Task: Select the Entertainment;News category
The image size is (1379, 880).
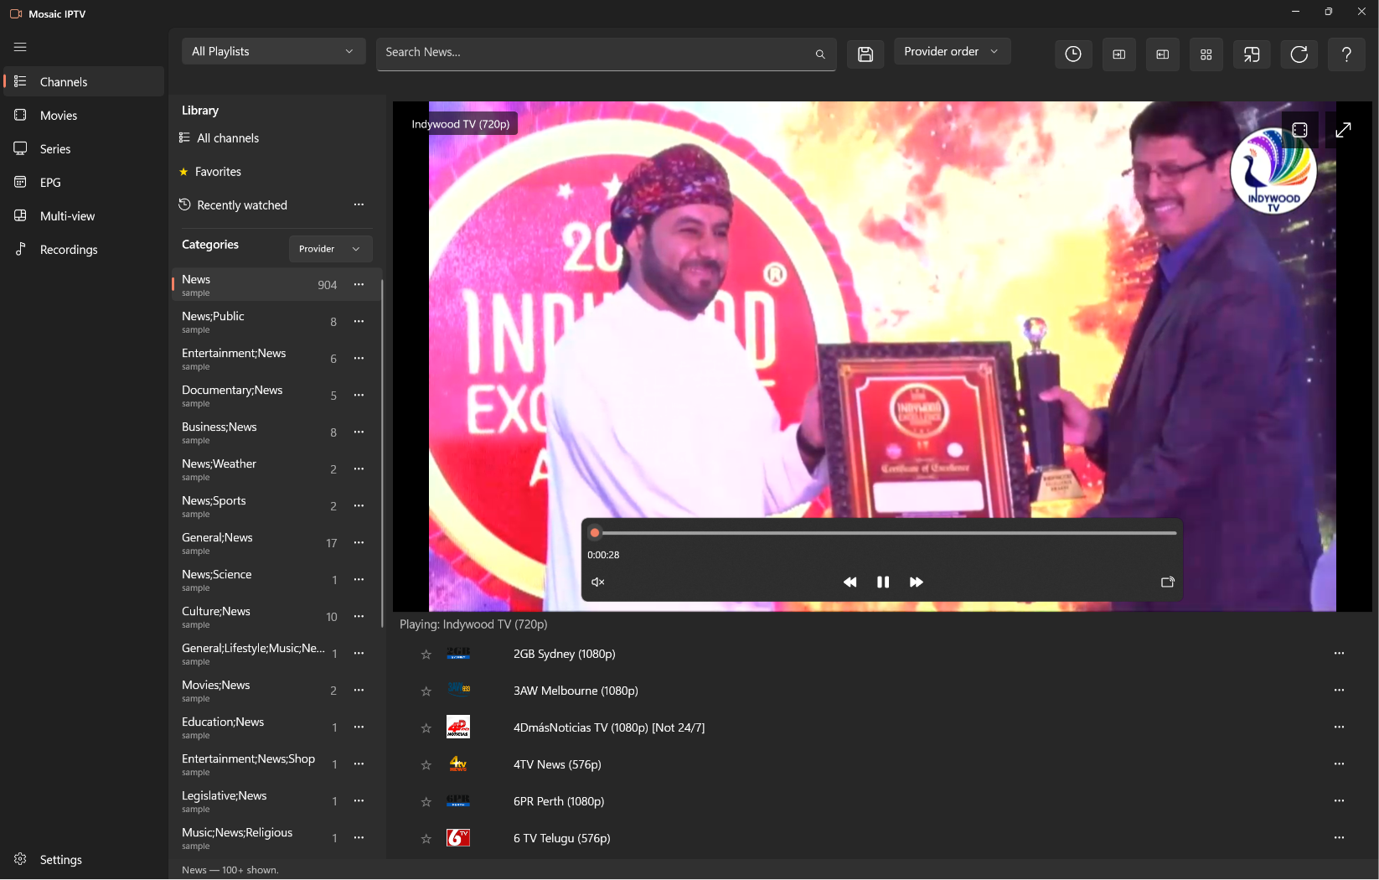Action: click(x=276, y=359)
